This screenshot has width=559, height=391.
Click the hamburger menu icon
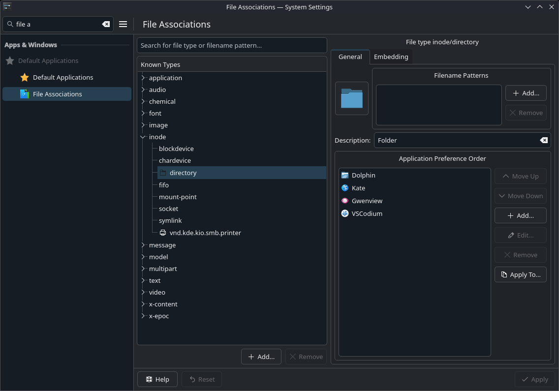tap(123, 24)
